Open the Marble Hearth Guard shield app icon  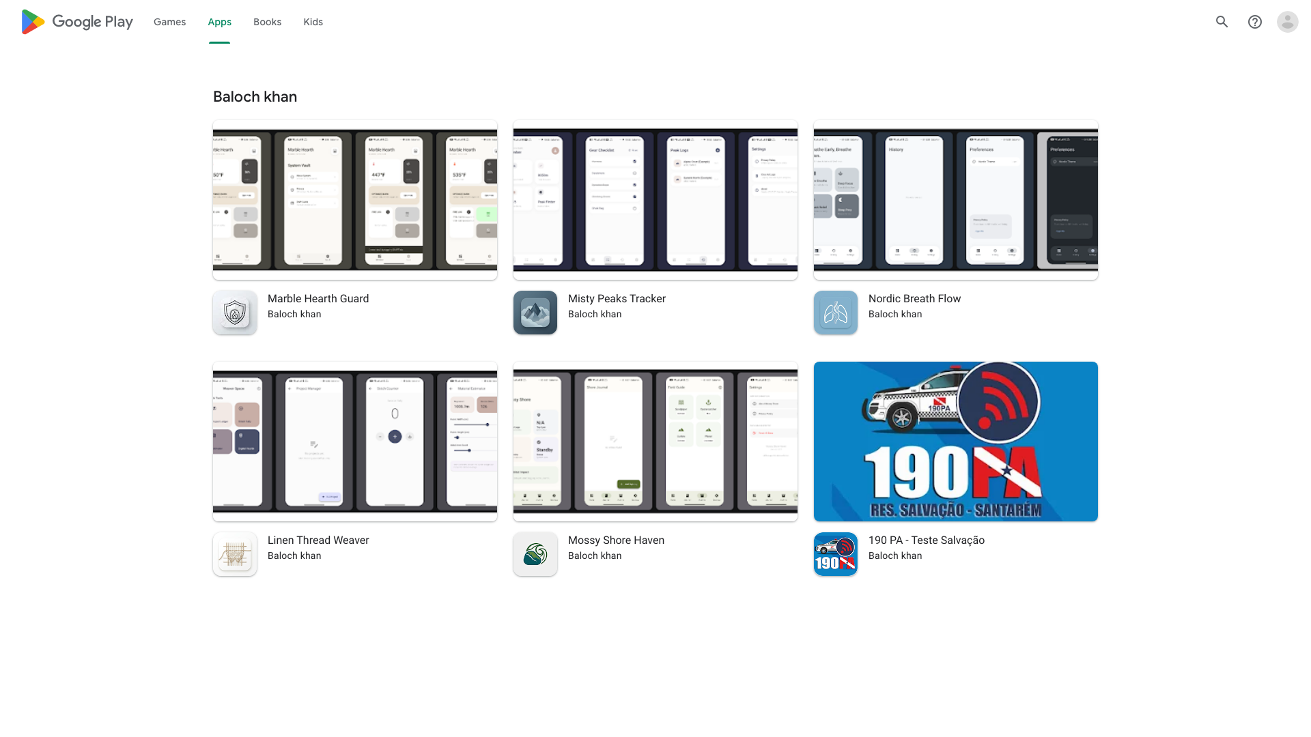click(x=235, y=313)
